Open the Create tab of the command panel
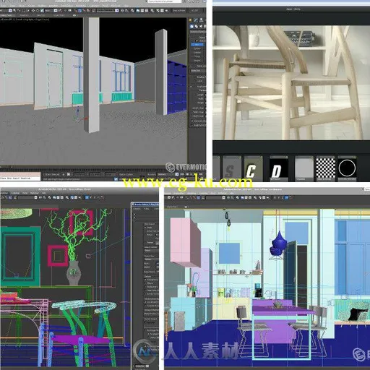Image resolution: width=370 pixels, height=370 pixels. (x=190, y=20)
